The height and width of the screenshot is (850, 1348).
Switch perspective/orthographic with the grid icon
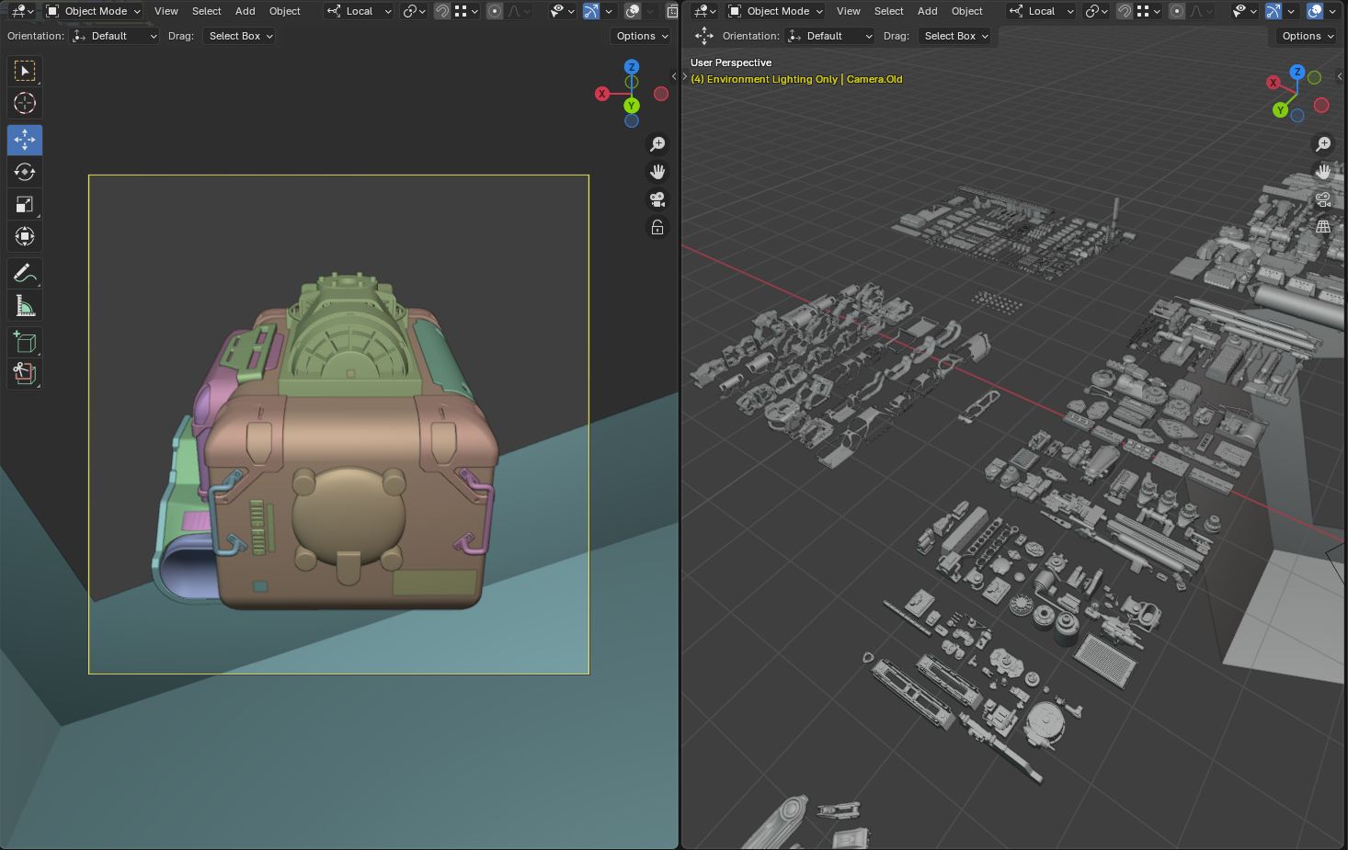[1323, 226]
